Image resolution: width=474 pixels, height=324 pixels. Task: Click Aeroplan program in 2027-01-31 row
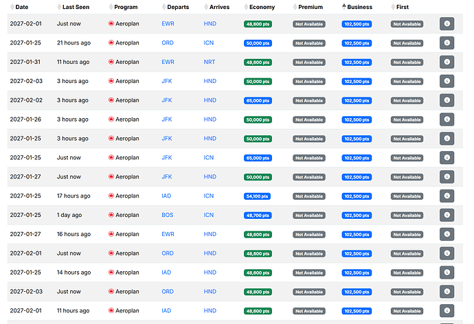click(124, 62)
